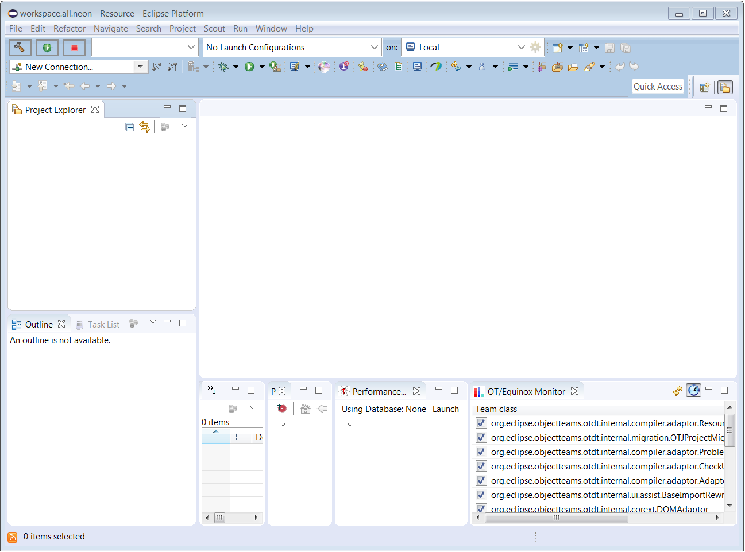Open the No Launch Configurations dropdown
The image size is (745, 552).
pyautogui.click(x=374, y=48)
